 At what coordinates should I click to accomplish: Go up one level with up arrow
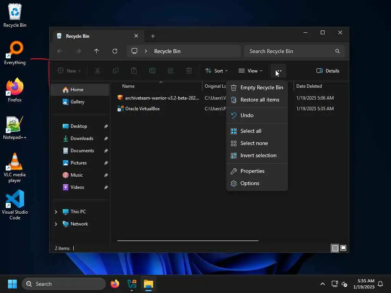[97, 51]
